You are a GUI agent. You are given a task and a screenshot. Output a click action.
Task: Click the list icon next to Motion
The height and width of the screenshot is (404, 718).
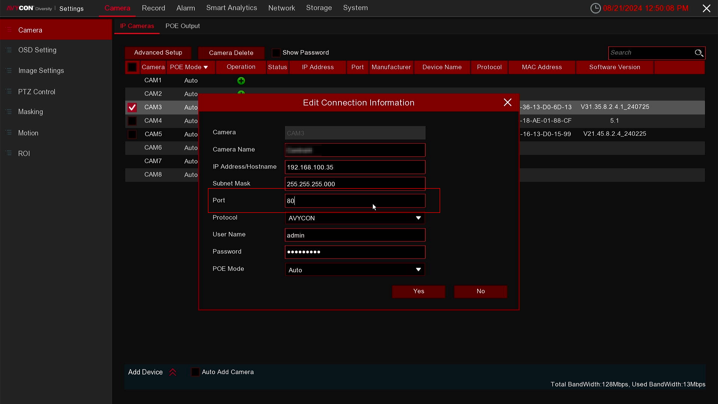pos(9,133)
